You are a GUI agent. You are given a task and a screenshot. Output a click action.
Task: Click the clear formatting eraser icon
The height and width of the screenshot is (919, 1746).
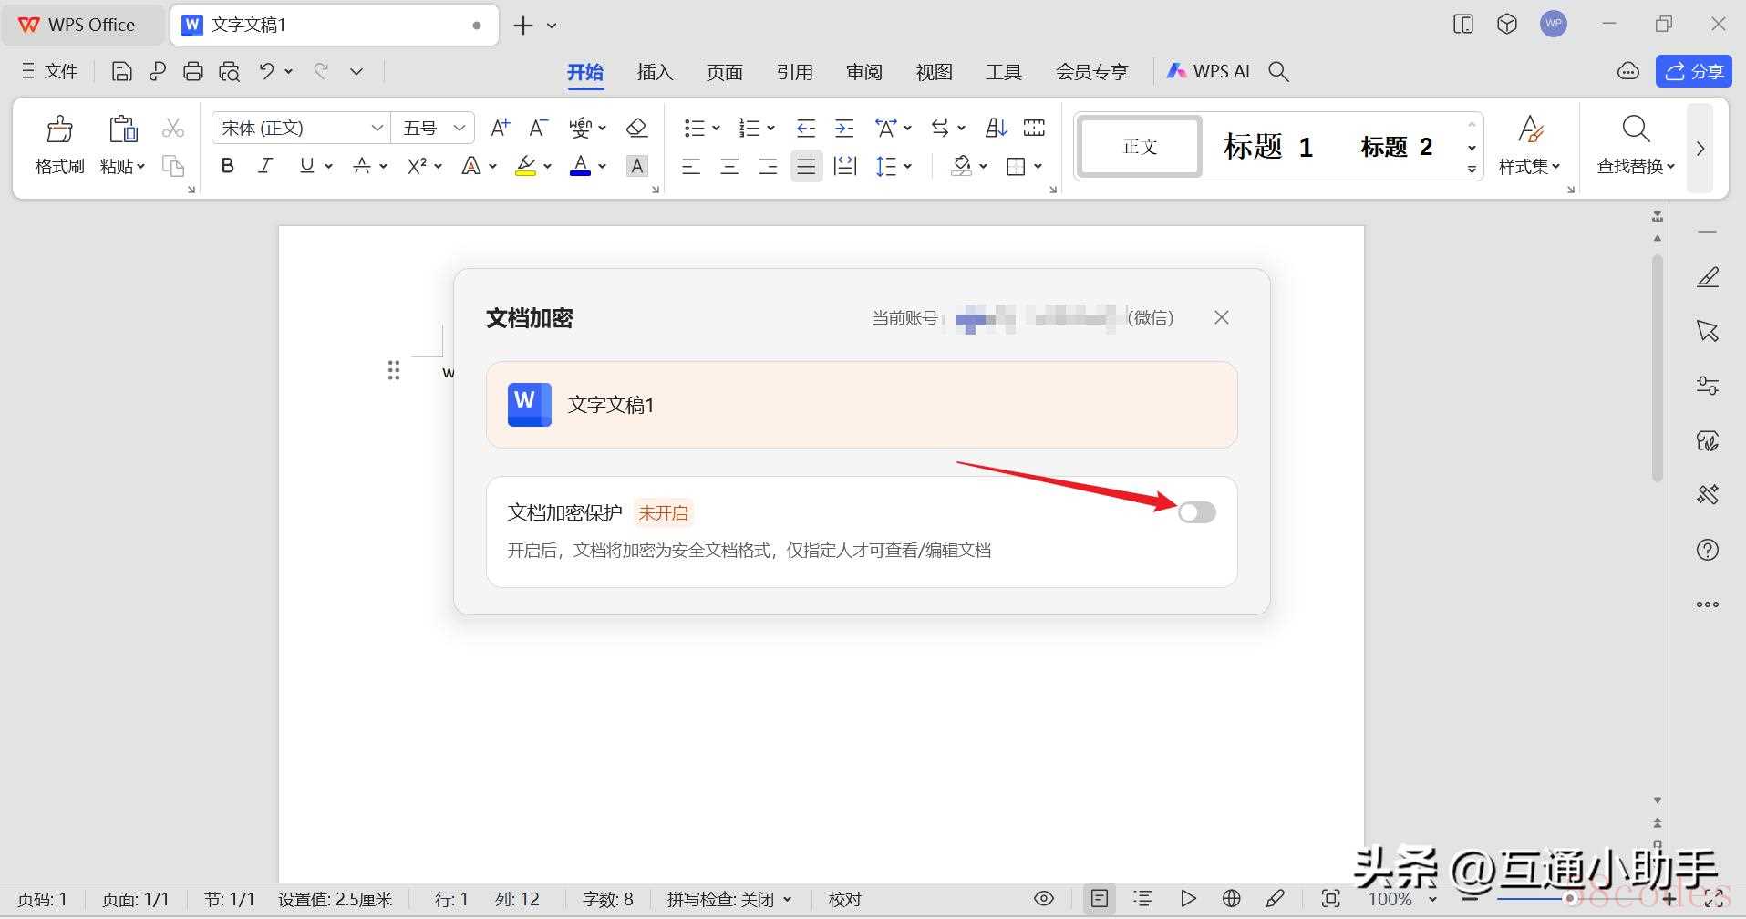[636, 129]
